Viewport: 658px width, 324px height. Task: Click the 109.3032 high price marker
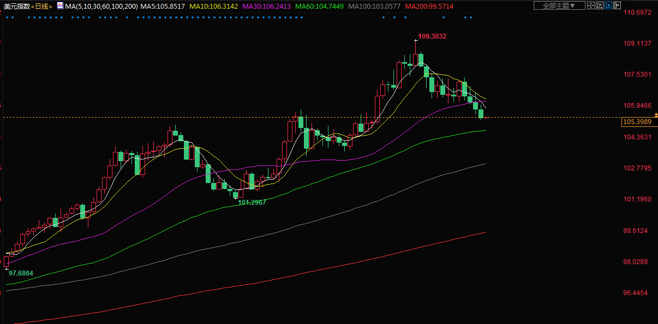432,36
